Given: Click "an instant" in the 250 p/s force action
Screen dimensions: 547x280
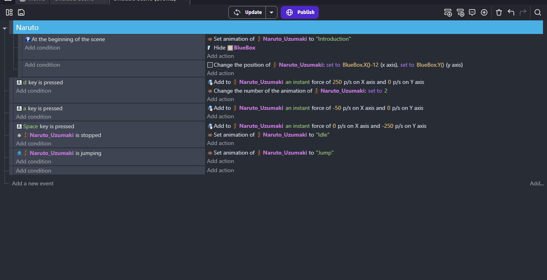Looking at the screenshot, I should click(x=298, y=82).
